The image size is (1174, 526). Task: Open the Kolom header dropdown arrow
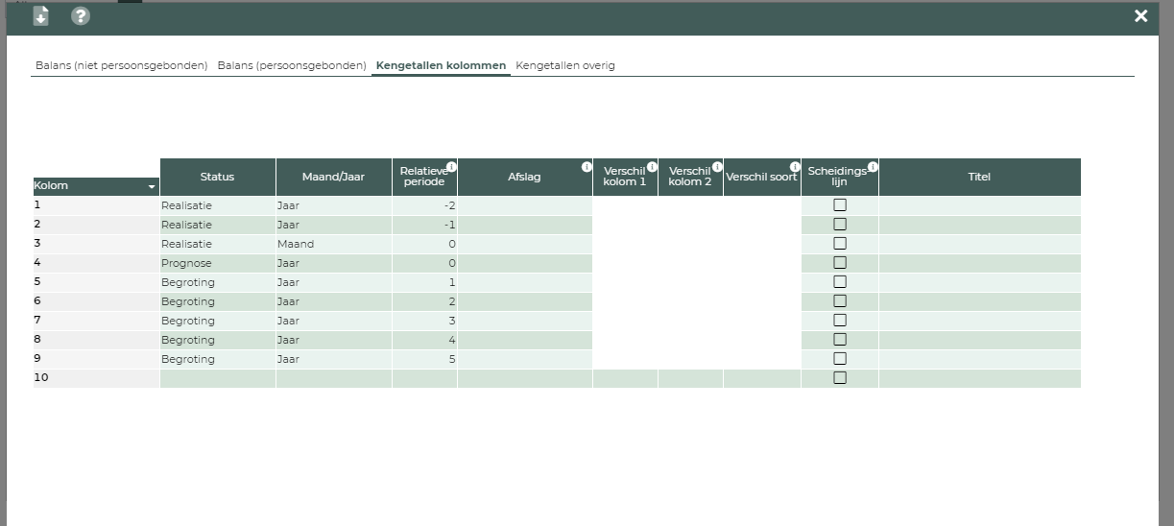151,186
